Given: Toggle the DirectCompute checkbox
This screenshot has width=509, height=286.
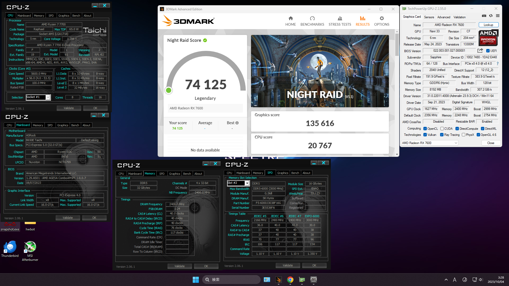Looking at the screenshot, I should pyautogui.click(x=457, y=129).
